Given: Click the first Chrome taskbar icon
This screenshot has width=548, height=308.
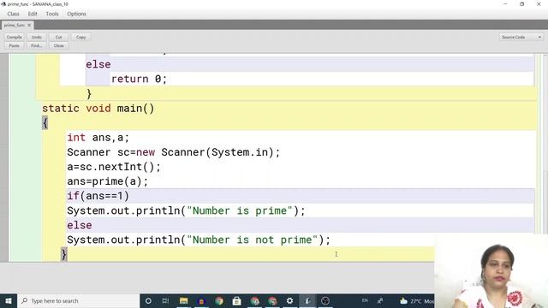Looking at the screenshot, I should coord(219,300).
